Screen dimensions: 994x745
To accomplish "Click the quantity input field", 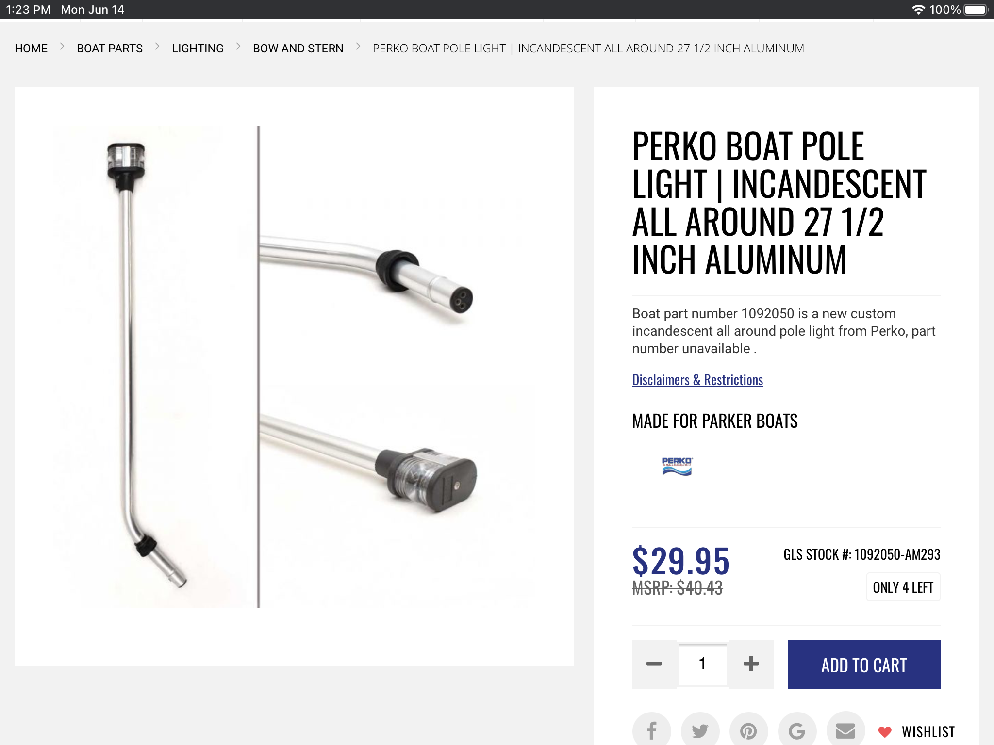I will click(x=702, y=664).
